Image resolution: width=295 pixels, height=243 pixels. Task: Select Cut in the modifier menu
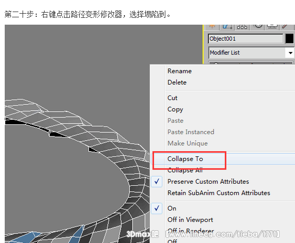pos(172,98)
